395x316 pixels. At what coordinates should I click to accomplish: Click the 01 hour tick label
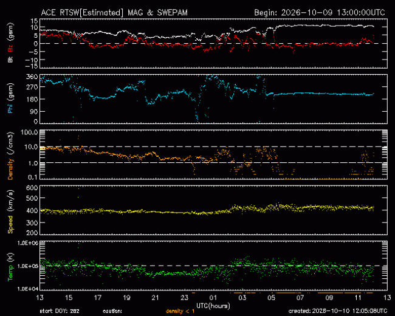[x=213, y=298]
